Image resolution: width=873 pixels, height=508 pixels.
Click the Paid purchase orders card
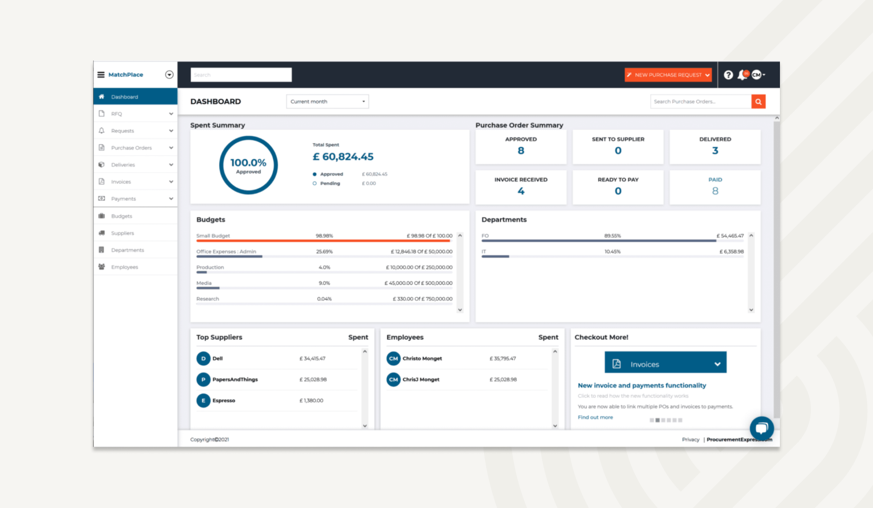[715, 187]
